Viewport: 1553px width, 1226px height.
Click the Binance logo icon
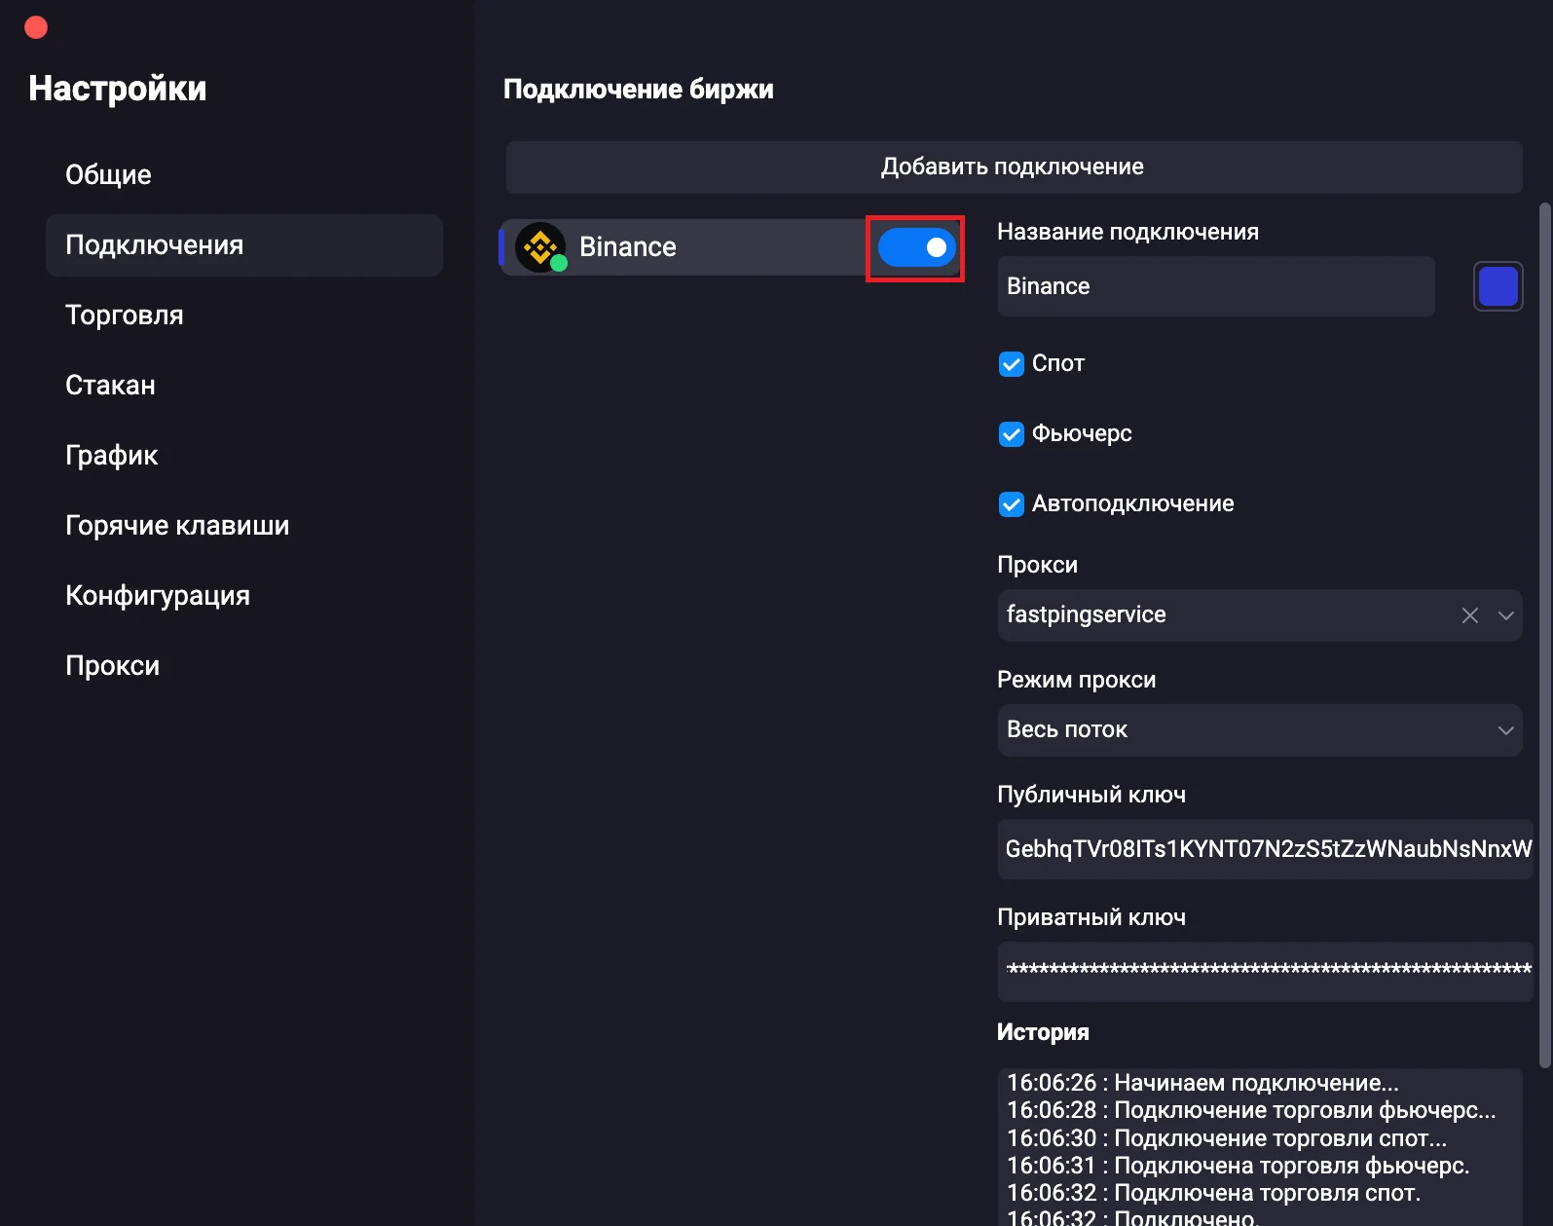pyautogui.click(x=539, y=247)
